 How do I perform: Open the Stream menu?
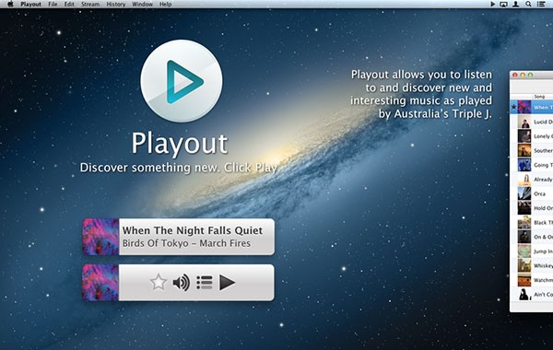(x=90, y=5)
